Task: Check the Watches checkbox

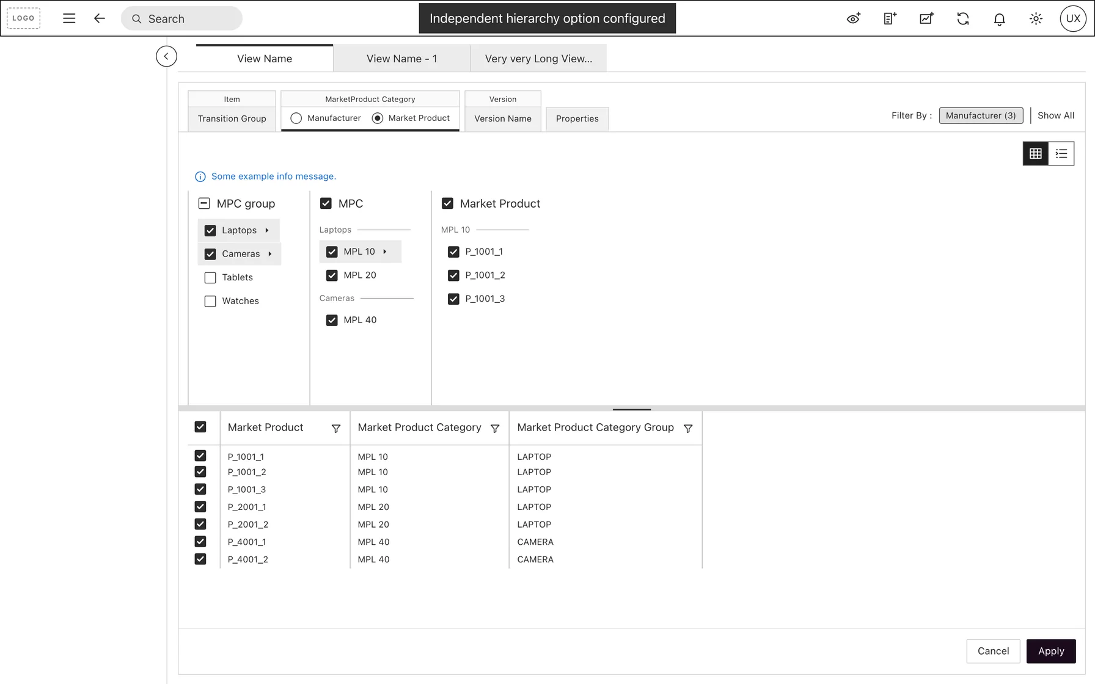Action: [x=210, y=301]
